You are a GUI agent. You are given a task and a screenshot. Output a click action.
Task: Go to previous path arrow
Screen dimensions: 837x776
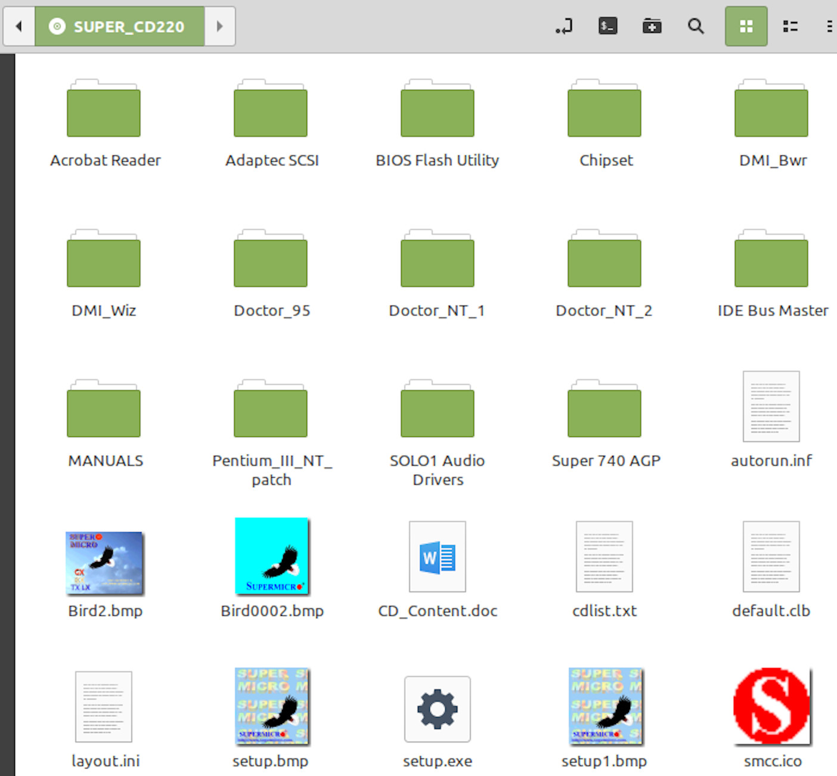tap(19, 26)
